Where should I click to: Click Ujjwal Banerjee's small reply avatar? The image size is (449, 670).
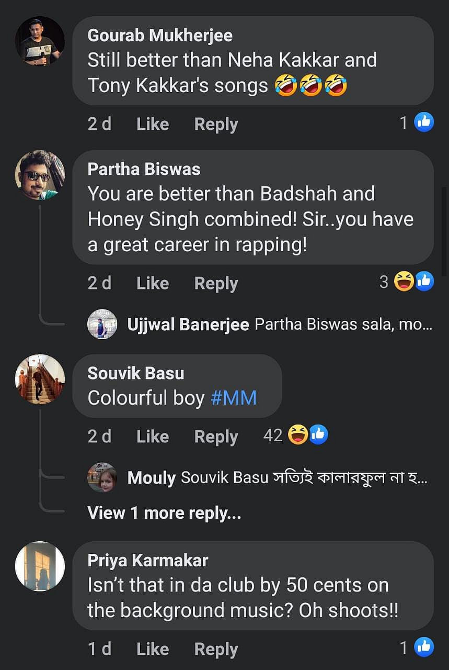tap(102, 324)
